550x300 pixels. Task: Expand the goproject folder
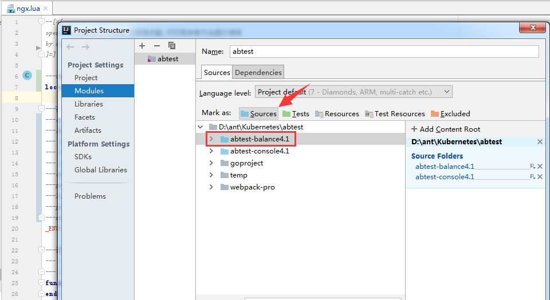coord(211,163)
